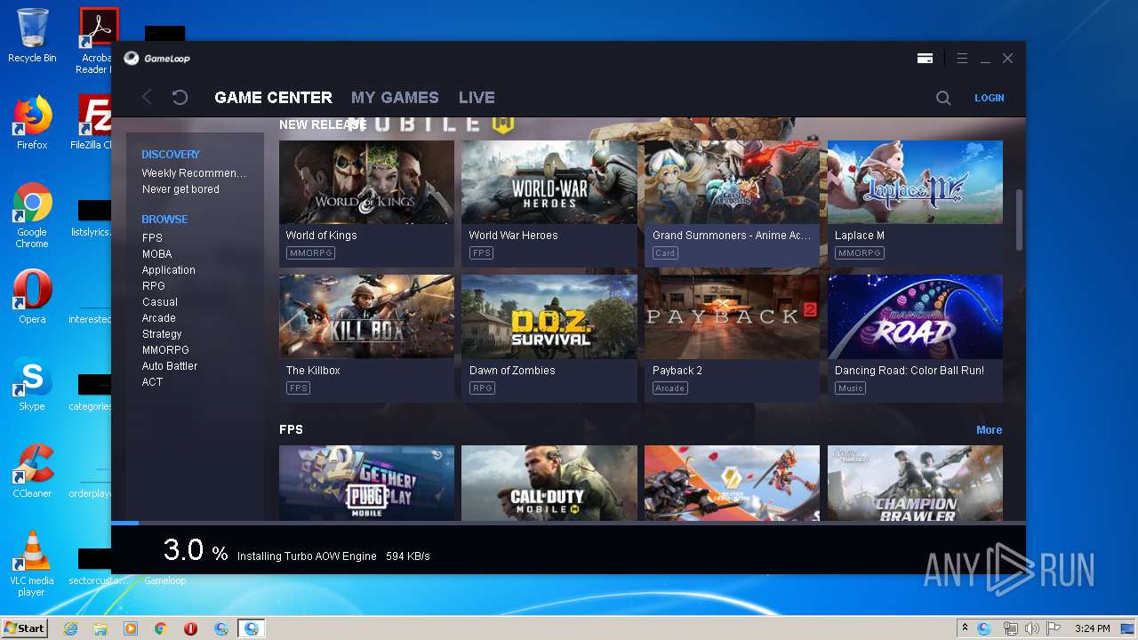Viewport: 1138px width, 640px height.
Task: Click the Music tag under Dancing Road
Action: 851,388
